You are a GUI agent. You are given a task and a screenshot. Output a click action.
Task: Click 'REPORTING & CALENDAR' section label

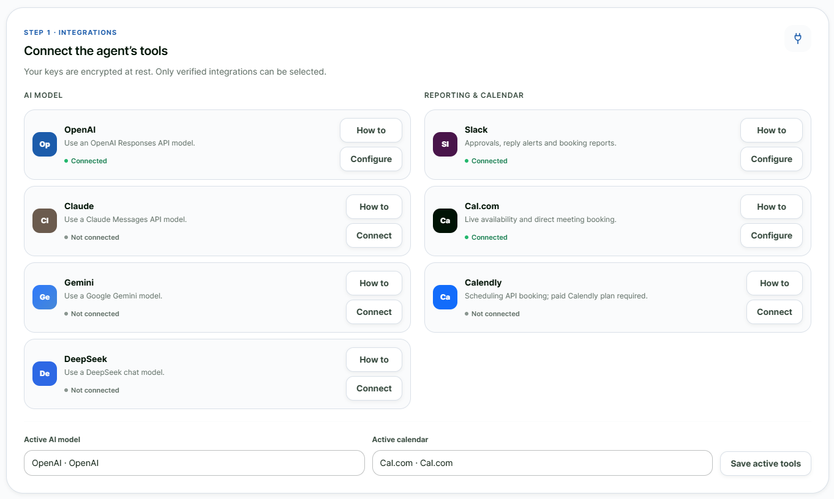pyautogui.click(x=474, y=95)
